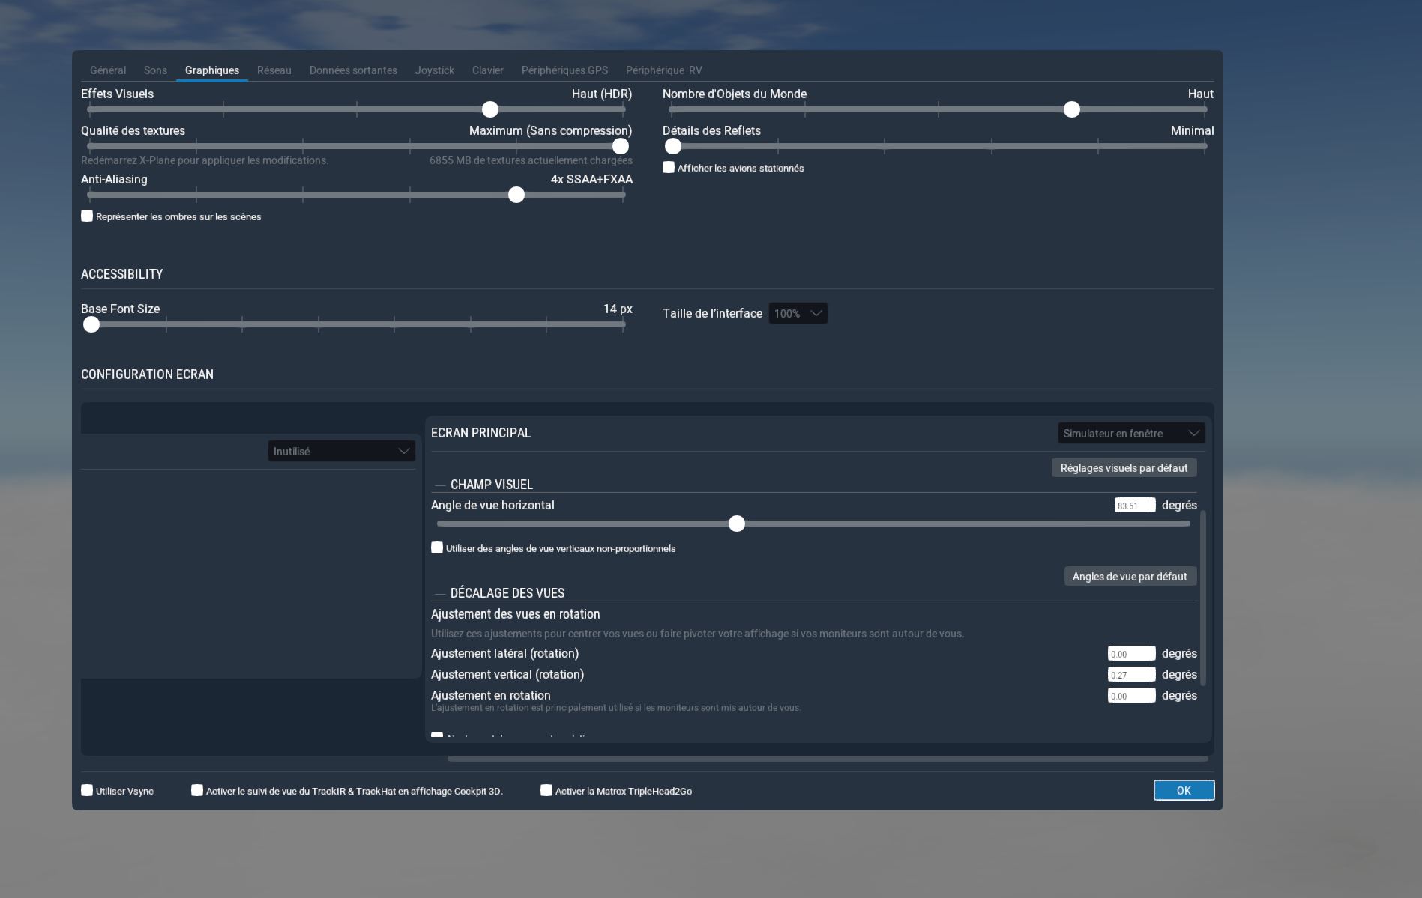The height and width of the screenshot is (898, 1422).
Task: Click Ajustement en rotation value field
Action: [1132, 696]
